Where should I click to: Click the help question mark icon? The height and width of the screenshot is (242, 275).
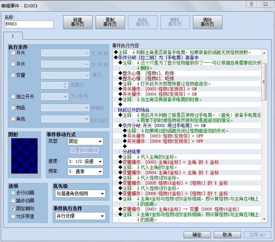(251, 4)
